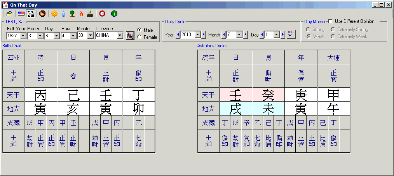
Task: Open the Daily Cycle Year dropdown
Action: pos(197,35)
